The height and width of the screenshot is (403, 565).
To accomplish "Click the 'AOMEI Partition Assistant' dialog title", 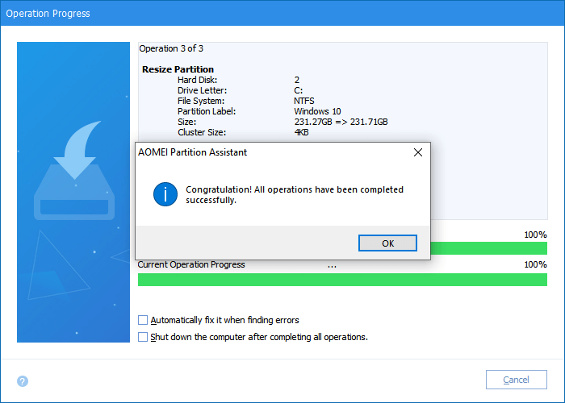I will [x=192, y=152].
